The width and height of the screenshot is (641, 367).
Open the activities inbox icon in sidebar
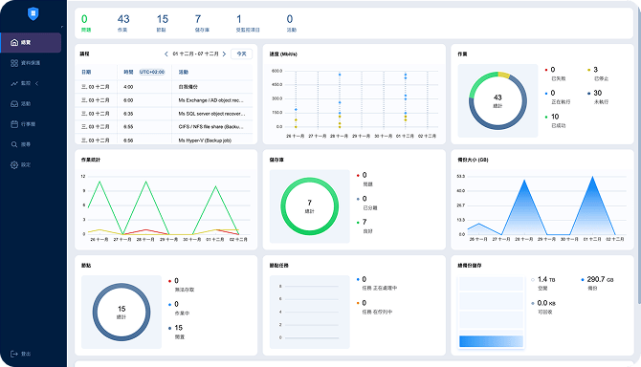(x=14, y=103)
